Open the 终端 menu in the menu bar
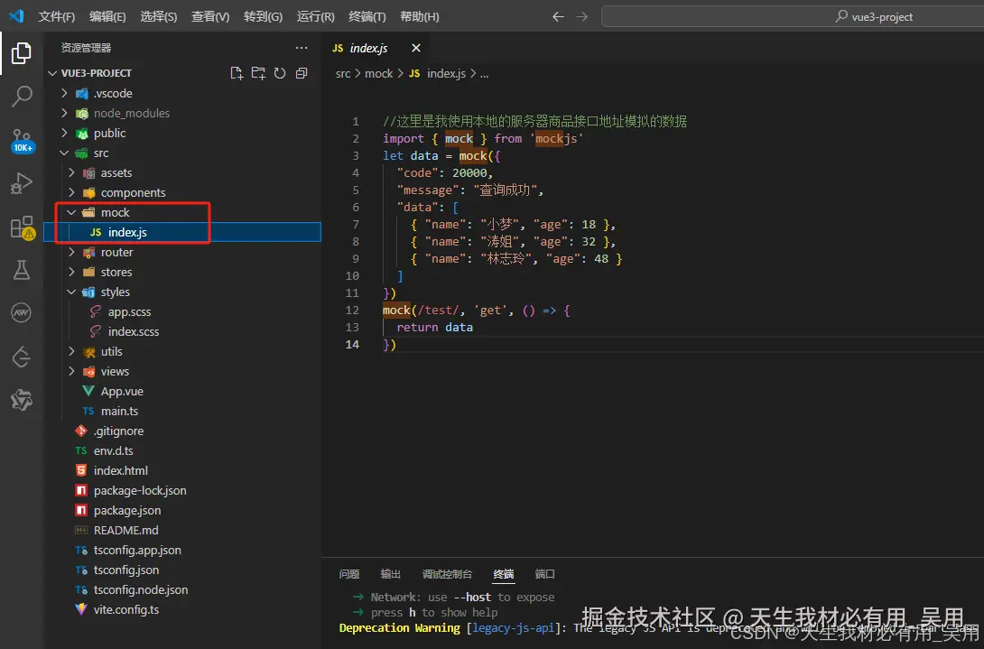984x649 pixels. [366, 15]
